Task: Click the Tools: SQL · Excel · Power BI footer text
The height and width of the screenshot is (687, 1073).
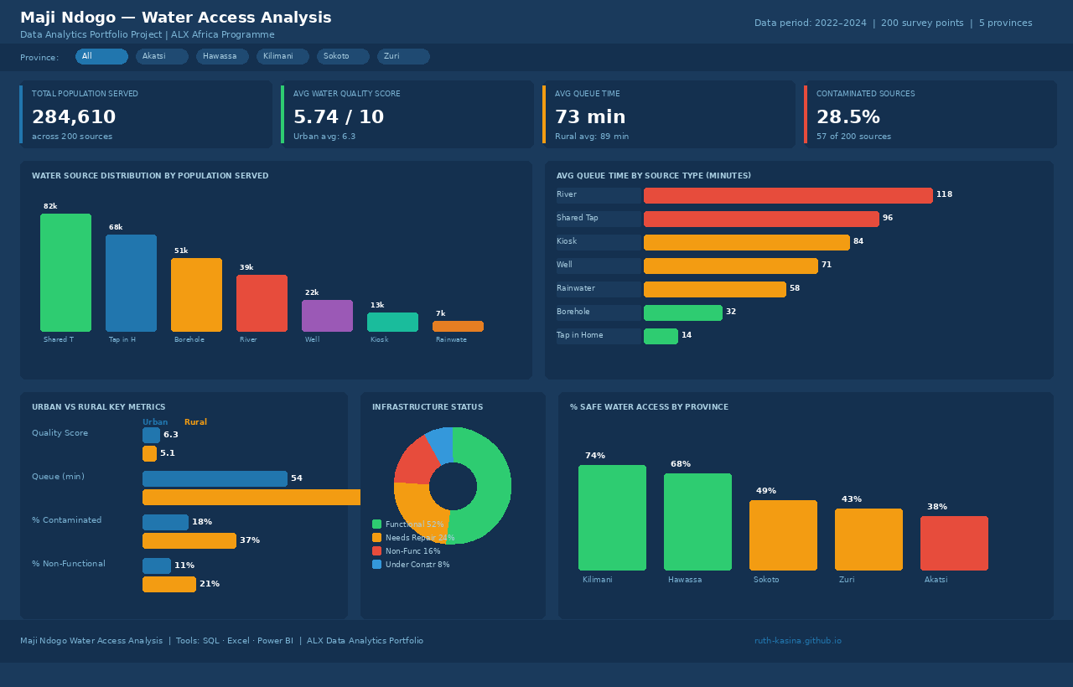Action: click(235, 641)
